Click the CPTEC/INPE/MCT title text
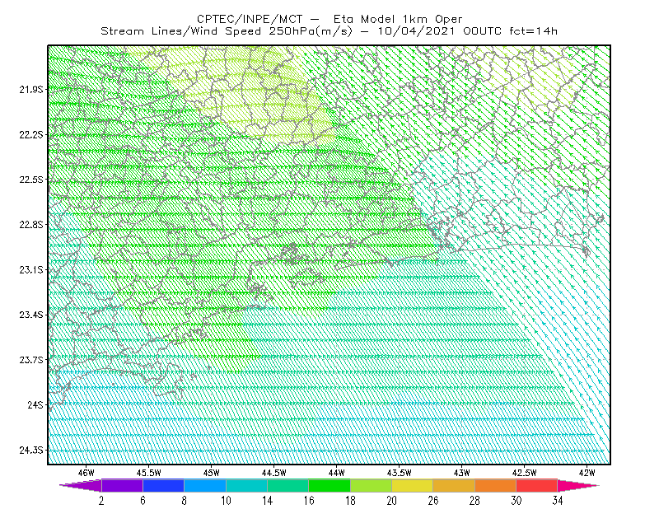Image resolution: width=659 pixels, height=509 pixels. click(250, 19)
